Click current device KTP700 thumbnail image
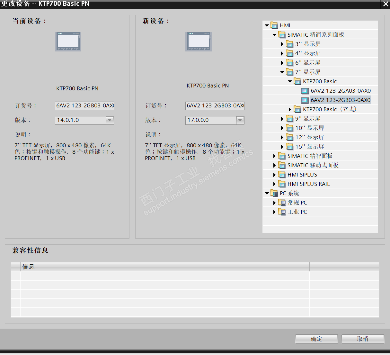Viewport: 390px width, 355px height. [68, 41]
